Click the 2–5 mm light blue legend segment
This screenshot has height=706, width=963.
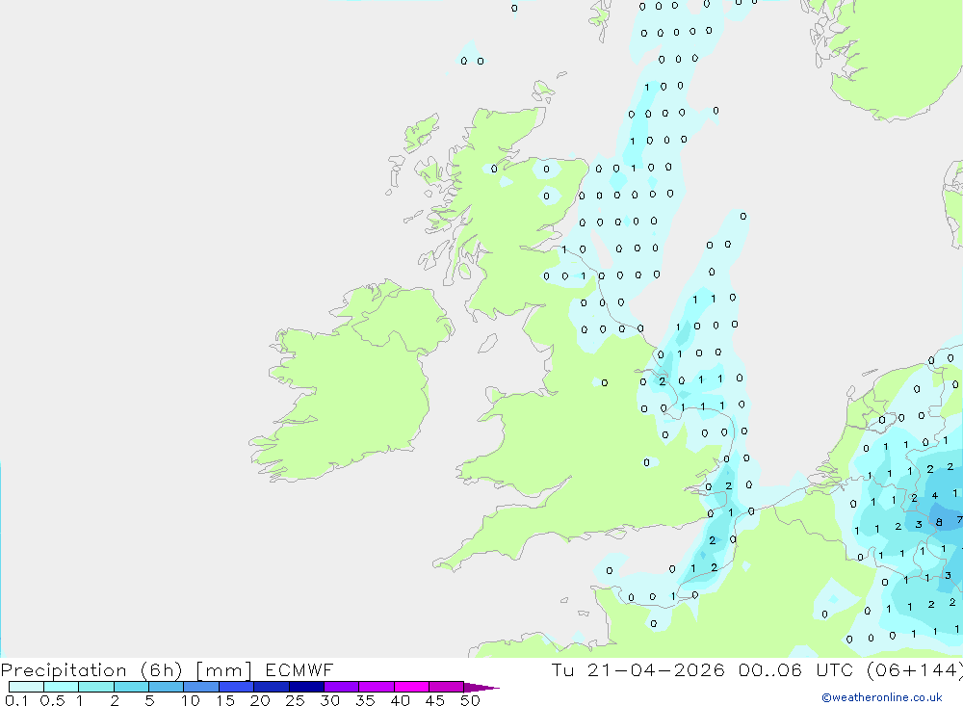[131, 687]
